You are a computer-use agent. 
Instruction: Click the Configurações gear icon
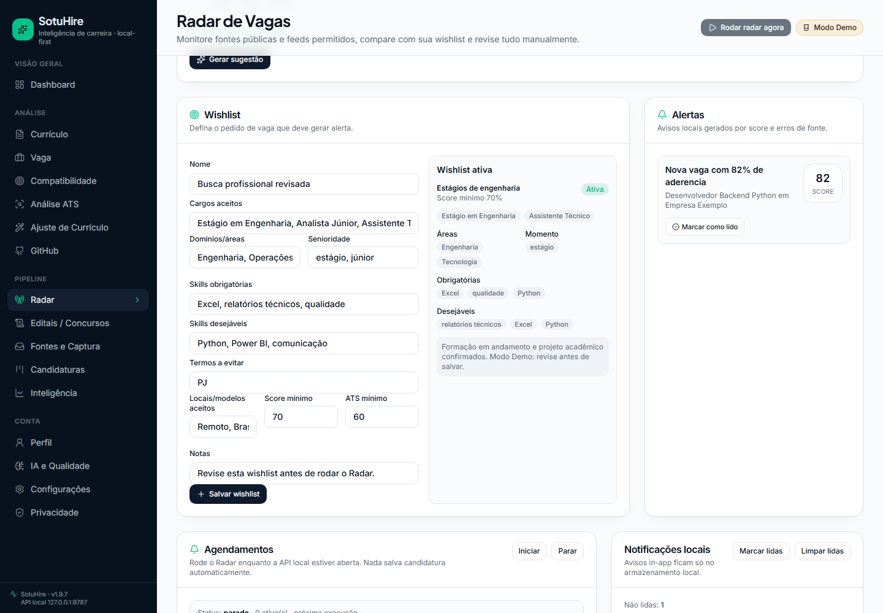click(20, 489)
